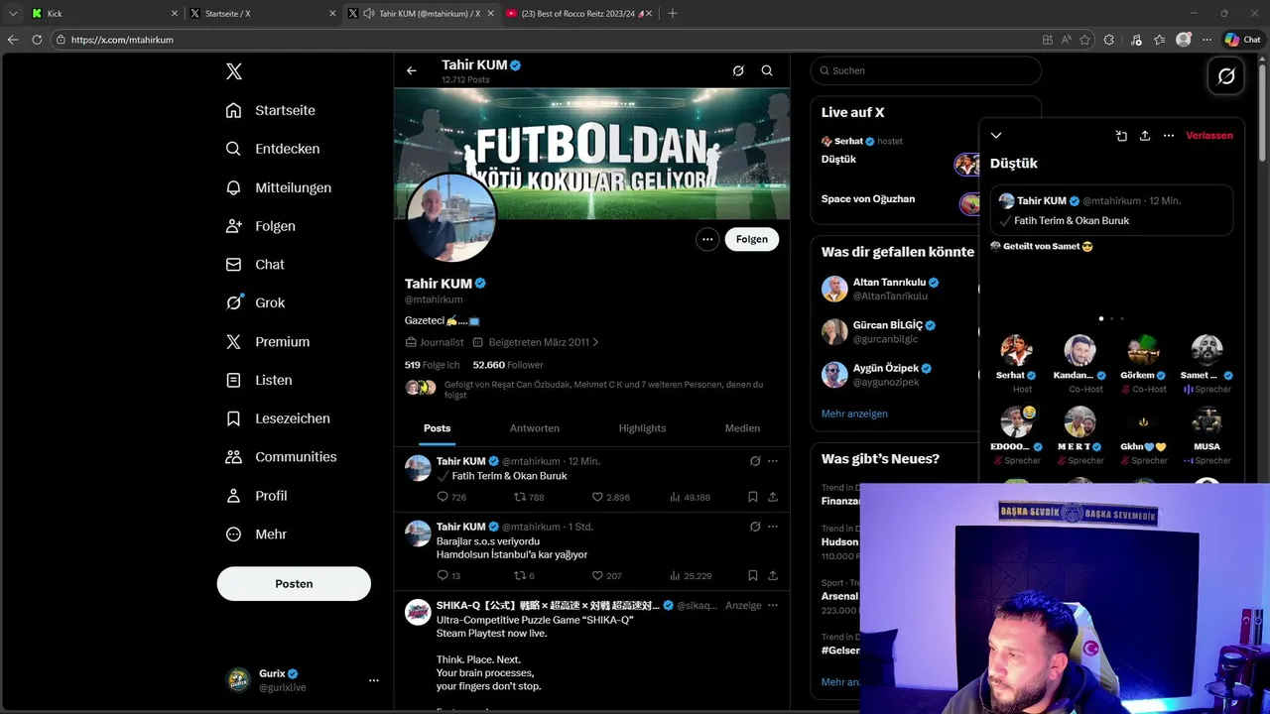1270x714 pixels.
Task: Like the Fatih Terim post (2.896)
Action: click(x=610, y=497)
